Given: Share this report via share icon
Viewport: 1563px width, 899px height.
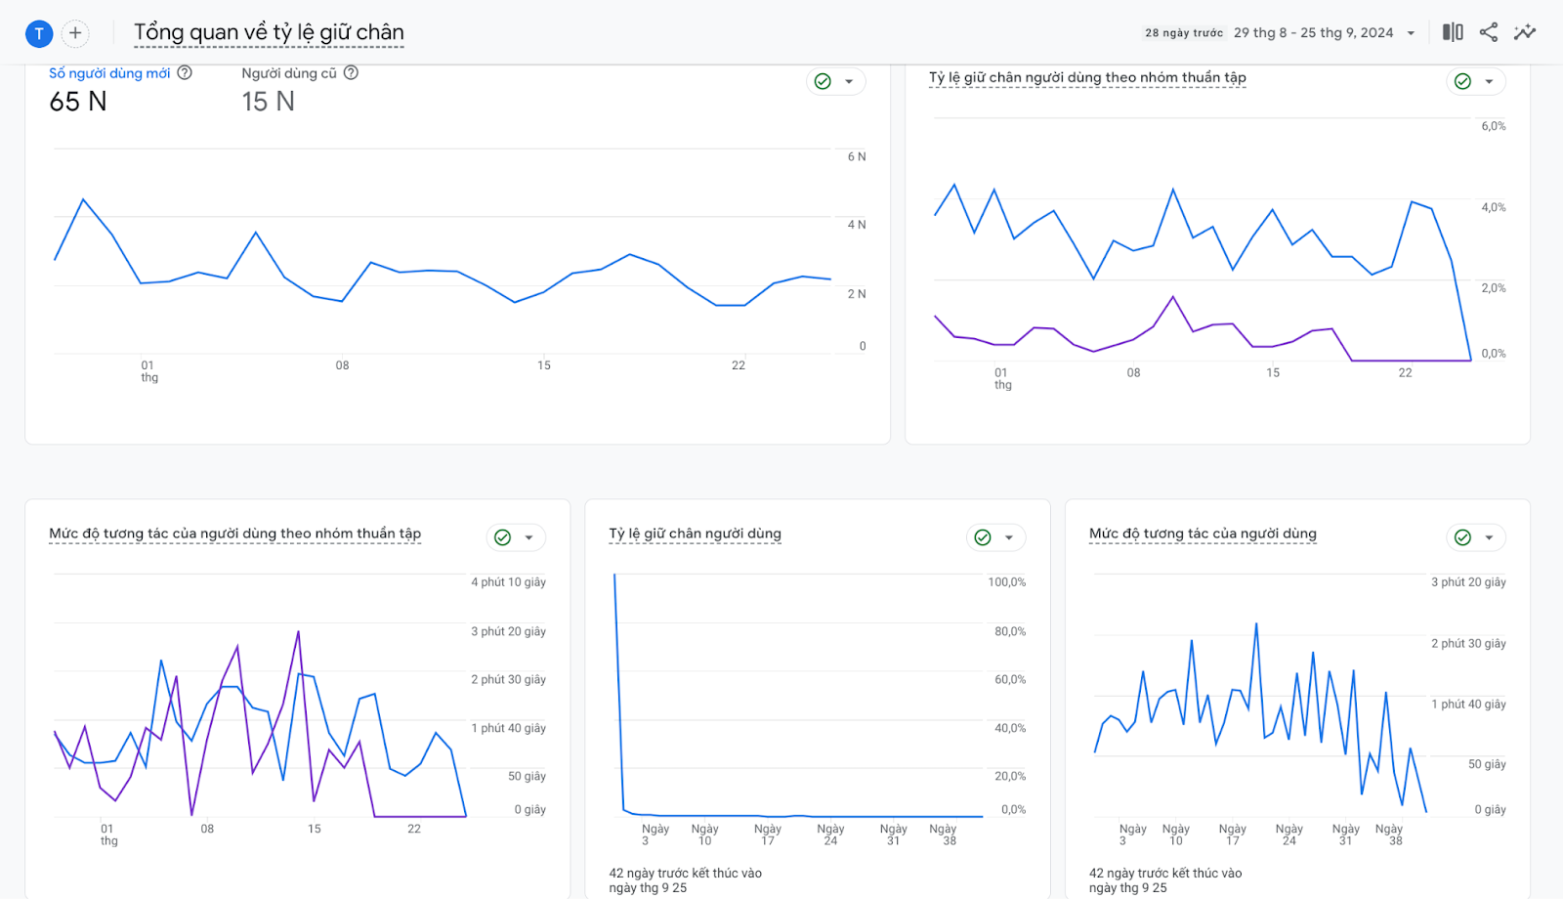Looking at the screenshot, I should tap(1488, 32).
